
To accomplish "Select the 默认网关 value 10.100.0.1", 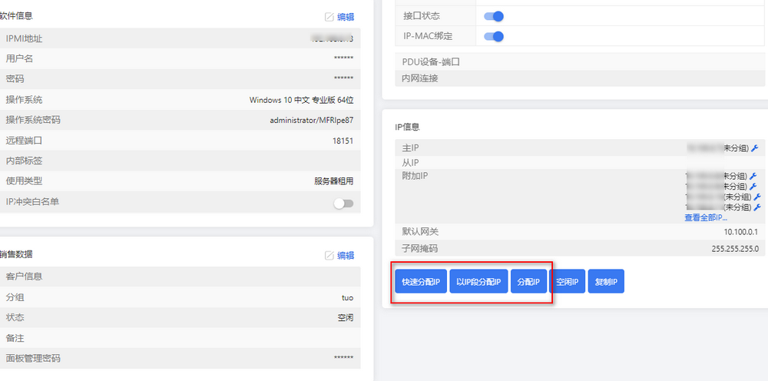I will (x=741, y=232).
